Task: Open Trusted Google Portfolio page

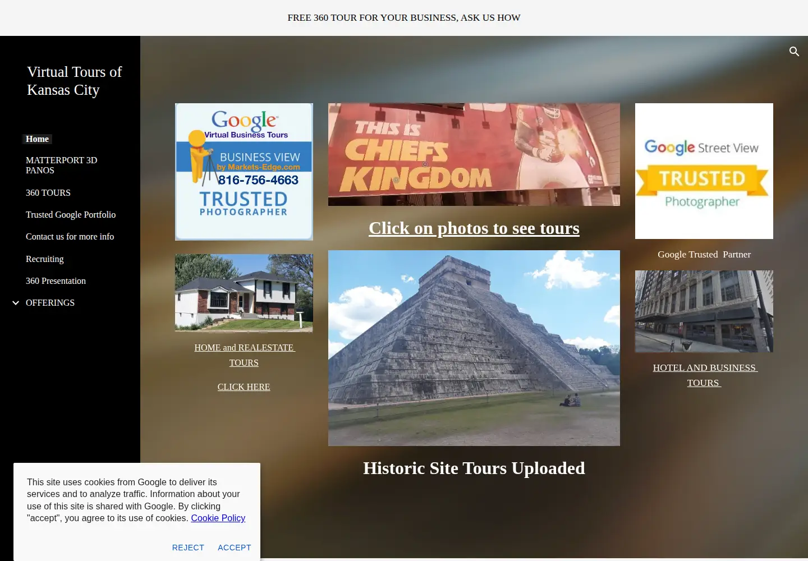Action: point(71,215)
